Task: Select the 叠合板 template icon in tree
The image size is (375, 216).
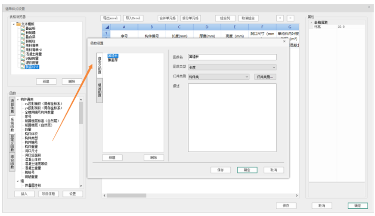Action: [x=23, y=28]
